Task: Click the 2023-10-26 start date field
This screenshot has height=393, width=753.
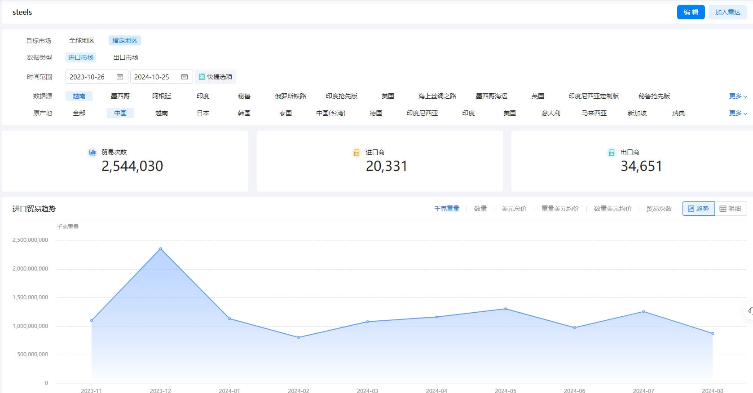Action: pos(97,77)
